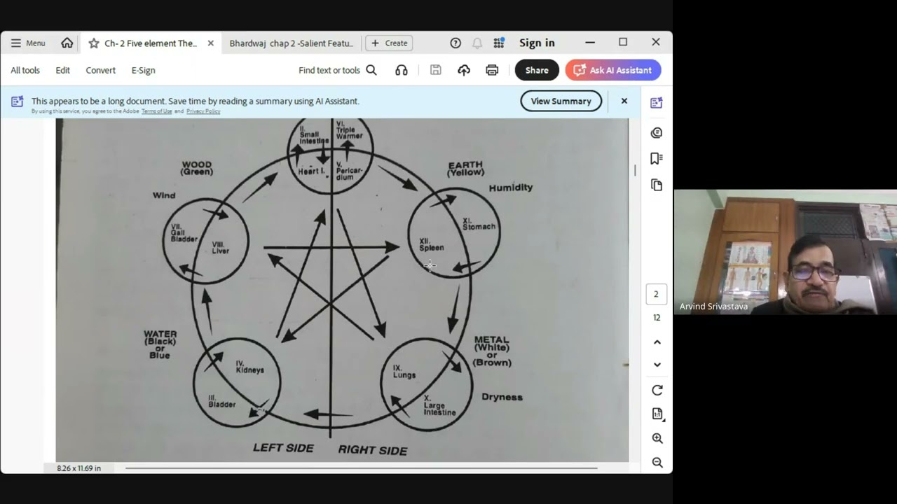Open the comments panel icon
This screenshot has height=504, width=897.
(x=657, y=132)
